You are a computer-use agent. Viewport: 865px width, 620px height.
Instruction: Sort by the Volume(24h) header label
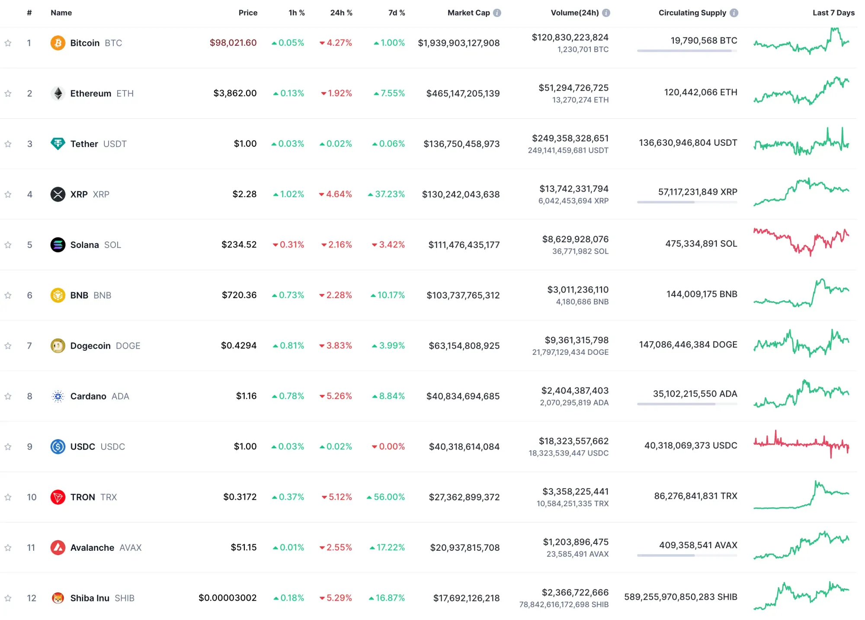(575, 13)
